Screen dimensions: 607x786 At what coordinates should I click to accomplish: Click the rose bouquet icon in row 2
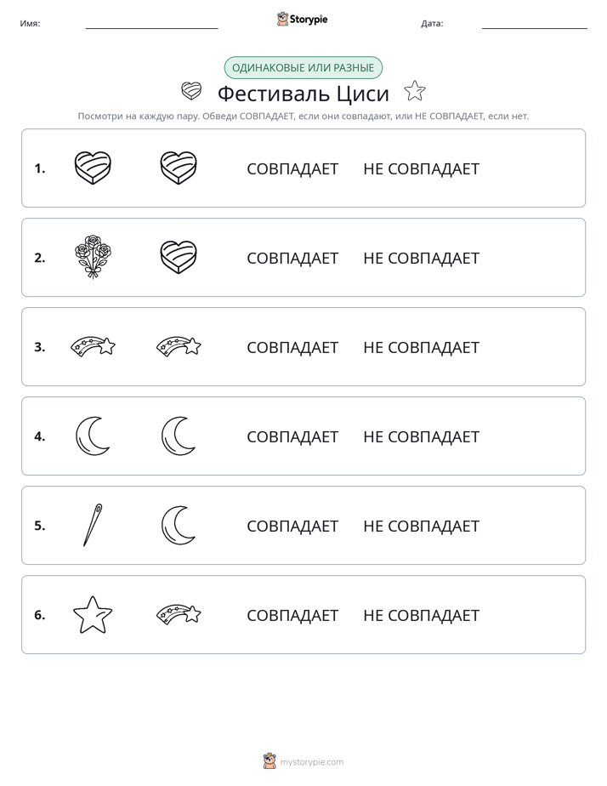click(93, 257)
